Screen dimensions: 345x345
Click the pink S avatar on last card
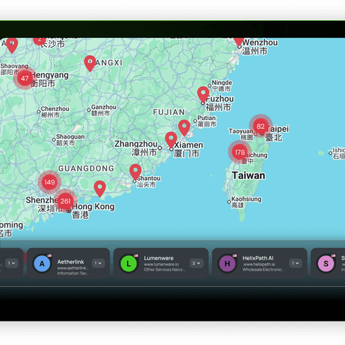pyautogui.click(x=326, y=264)
